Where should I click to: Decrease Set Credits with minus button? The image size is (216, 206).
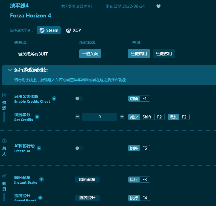(x=78, y=117)
